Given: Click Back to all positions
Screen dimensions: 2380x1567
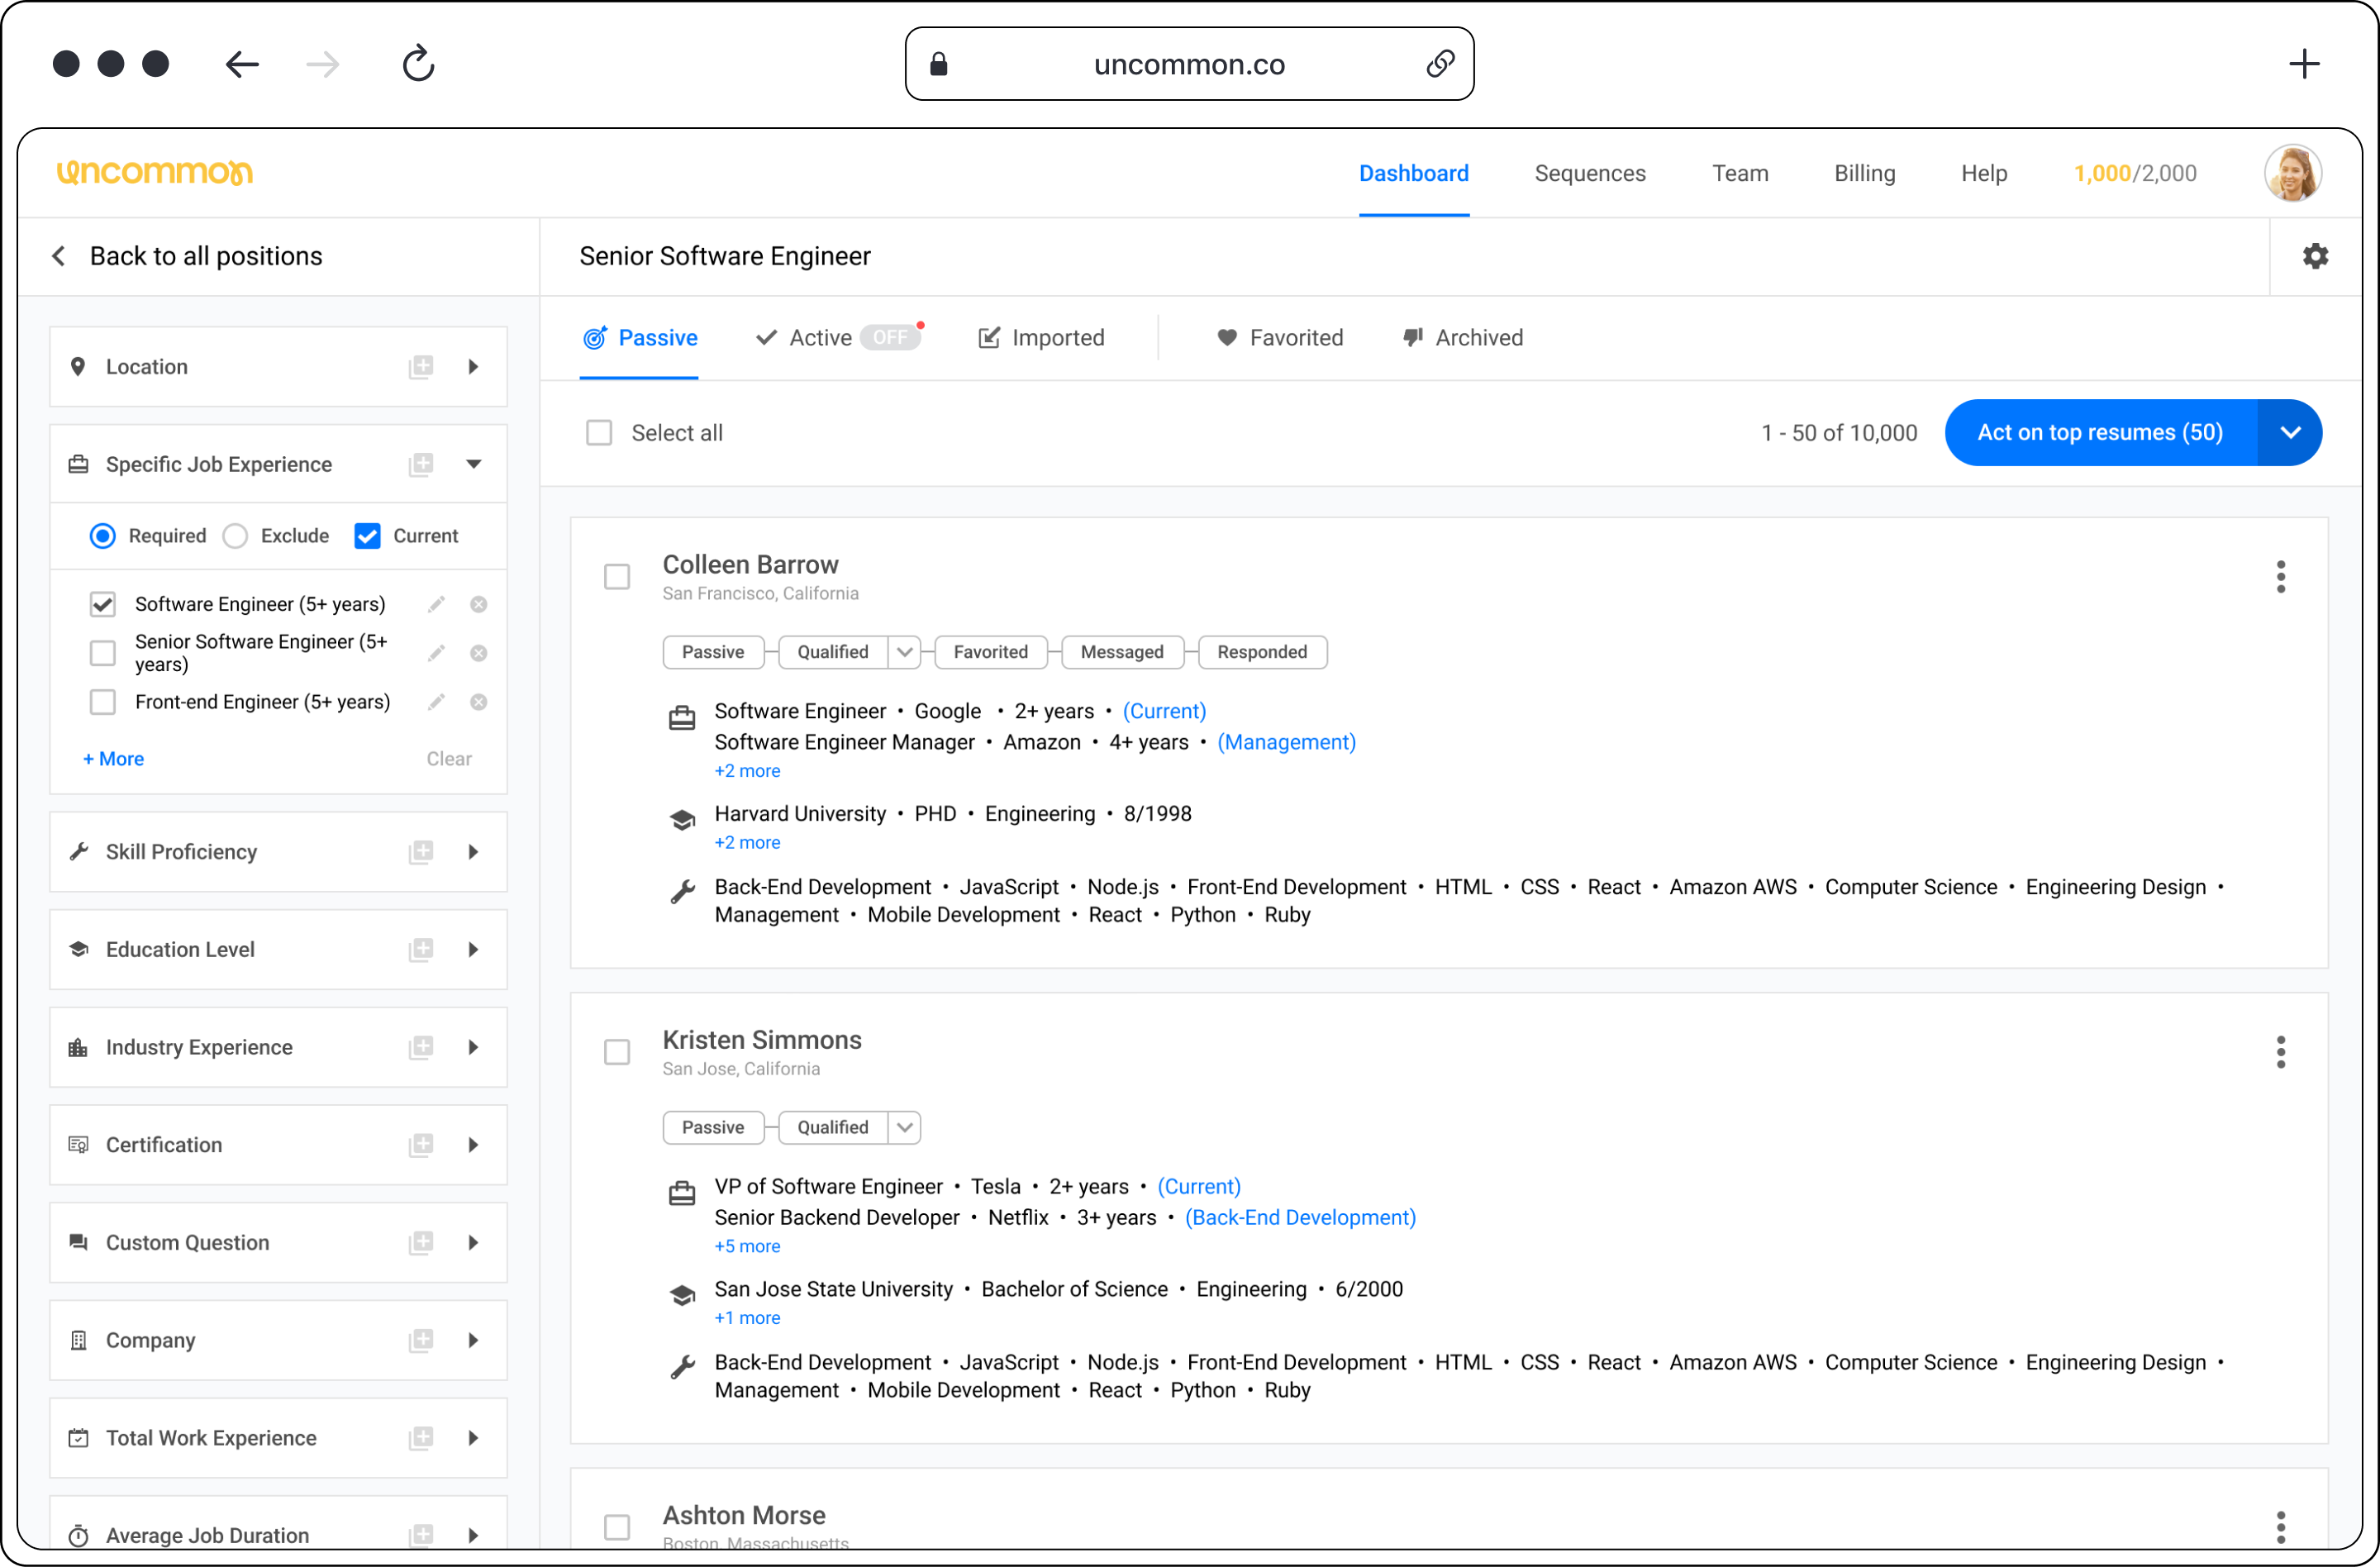Looking at the screenshot, I should click(187, 256).
